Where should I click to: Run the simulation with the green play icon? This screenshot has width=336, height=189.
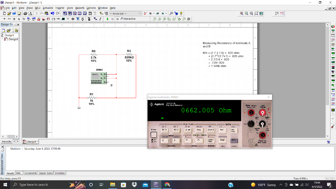coord(107,19)
